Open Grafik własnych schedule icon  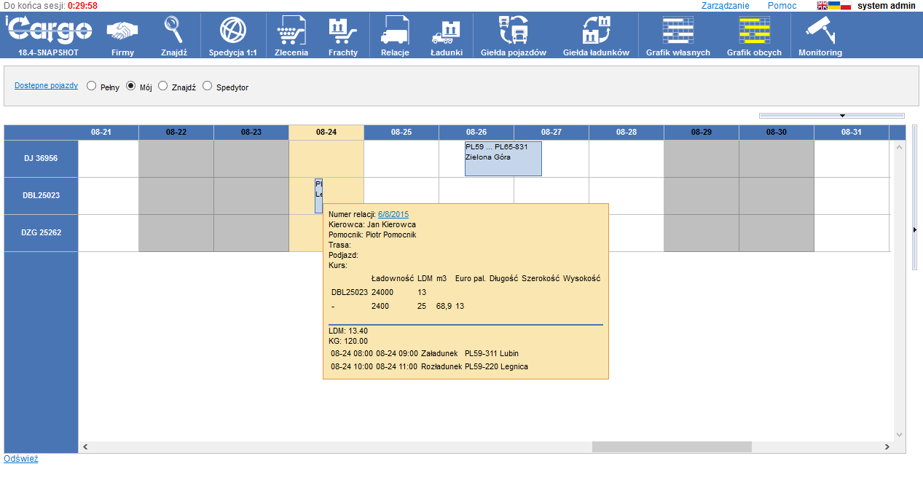(x=677, y=31)
